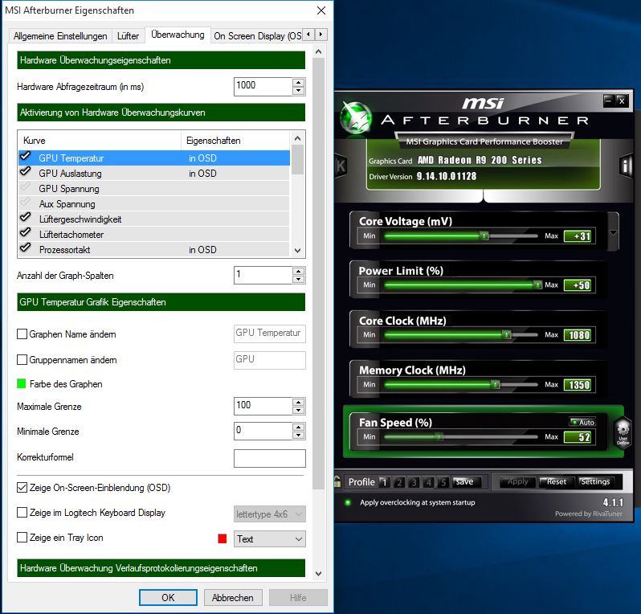Enable GPU Spannung curve checkmark

click(x=26, y=187)
